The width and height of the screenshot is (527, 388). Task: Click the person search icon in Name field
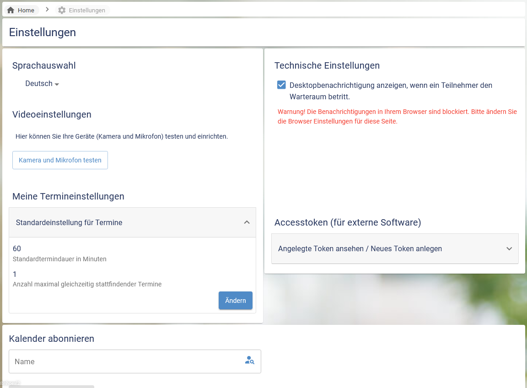249,361
